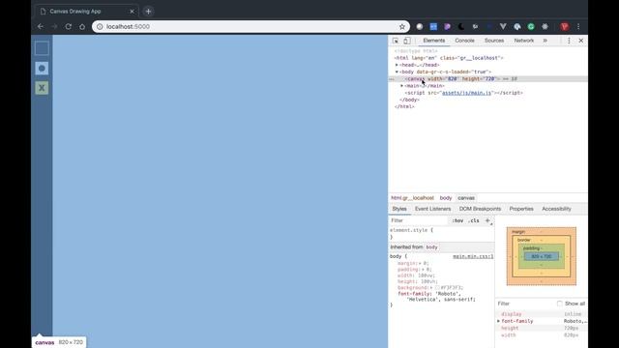View site information icon next to localhost

pyautogui.click(x=100, y=26)
